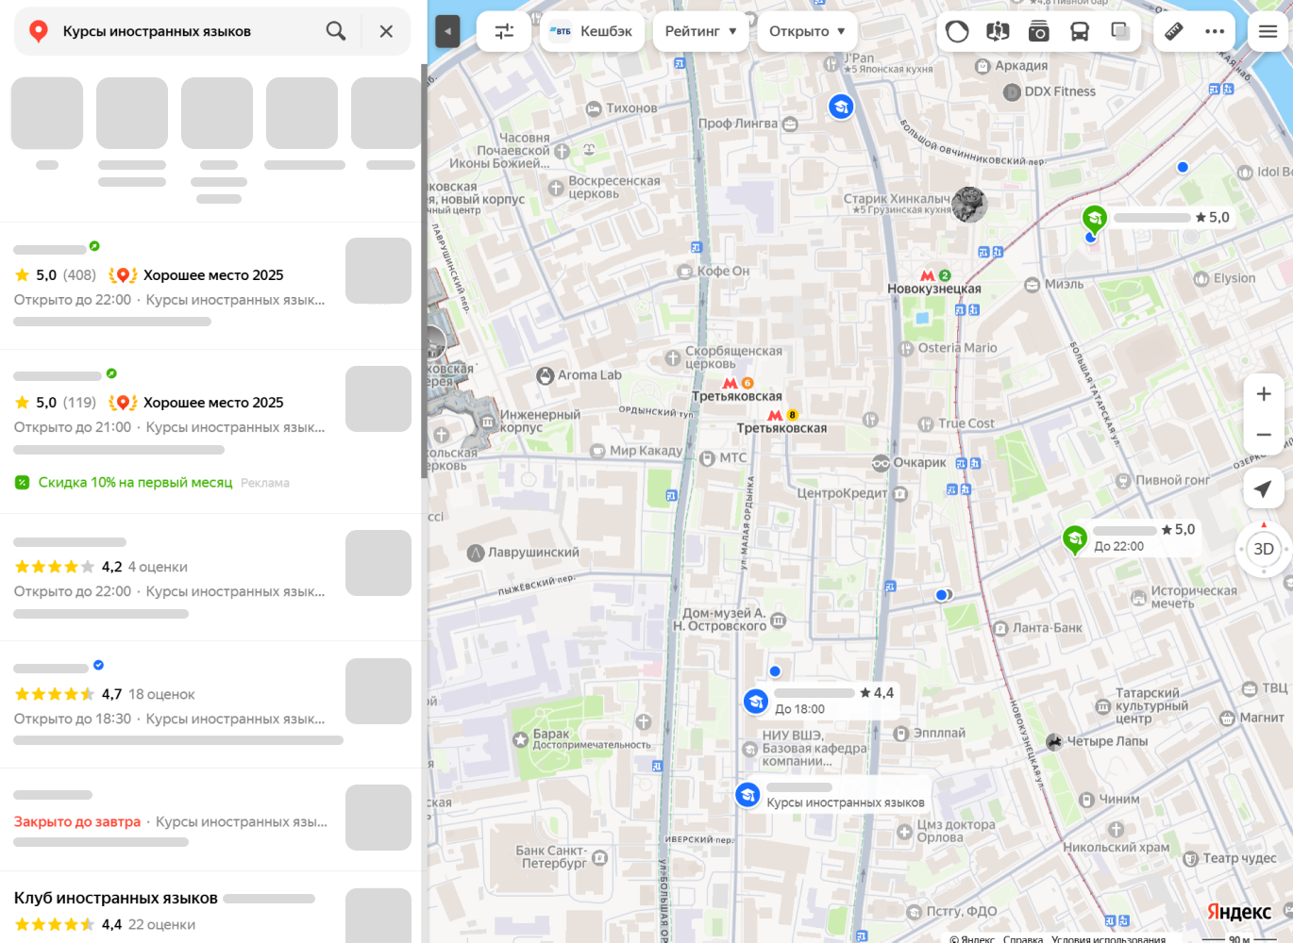Click the my-location arrow button
This screenshot has width=1293, height=943.
tap(1264, 488)
